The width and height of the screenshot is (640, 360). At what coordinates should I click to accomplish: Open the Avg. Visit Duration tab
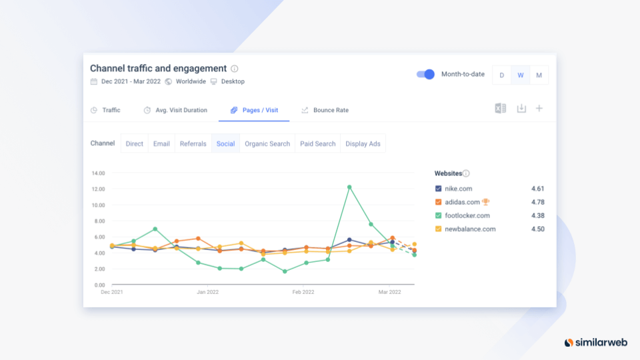click(x=175, y=110)
